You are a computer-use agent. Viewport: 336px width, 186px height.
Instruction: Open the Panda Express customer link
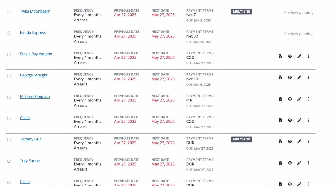pos(33,32)
